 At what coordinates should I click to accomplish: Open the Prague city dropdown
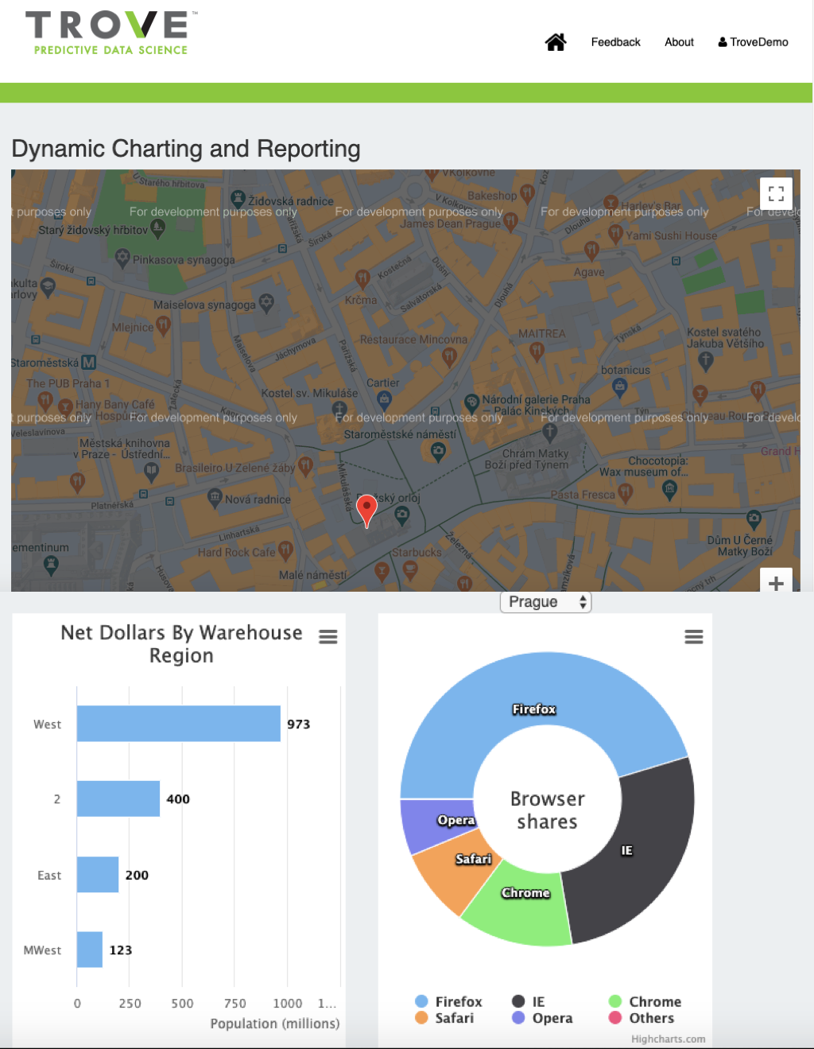tap(545, 602)
